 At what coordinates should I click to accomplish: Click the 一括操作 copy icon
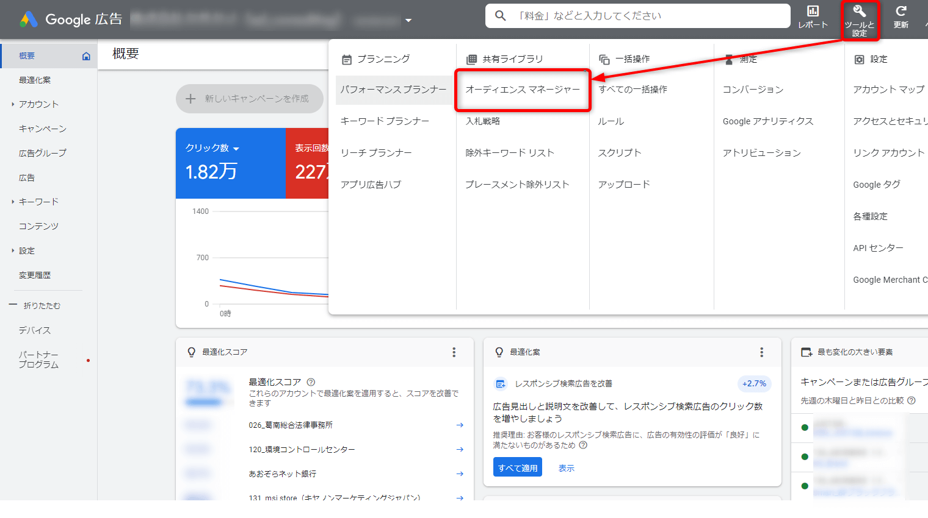pos(604,60)
